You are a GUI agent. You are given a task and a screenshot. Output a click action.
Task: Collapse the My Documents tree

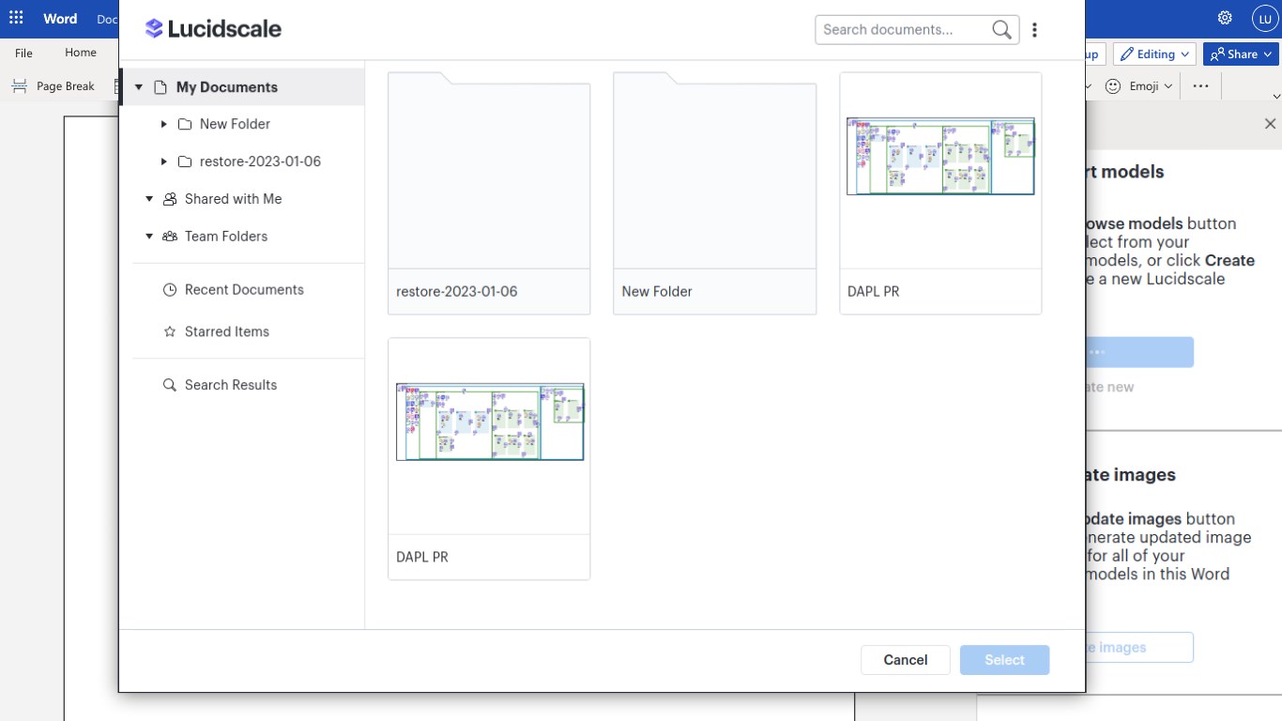click(x=139, y=87)
